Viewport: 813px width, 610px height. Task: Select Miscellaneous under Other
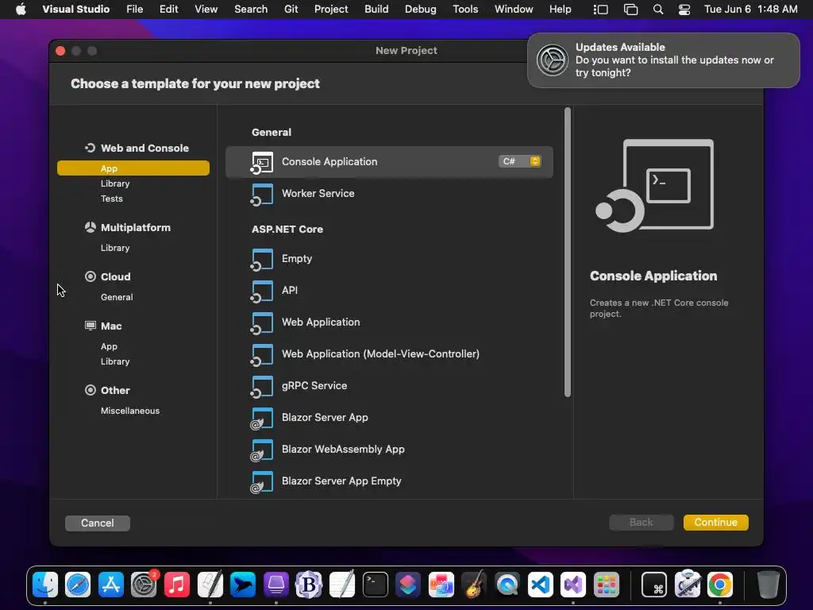[130, 411]
